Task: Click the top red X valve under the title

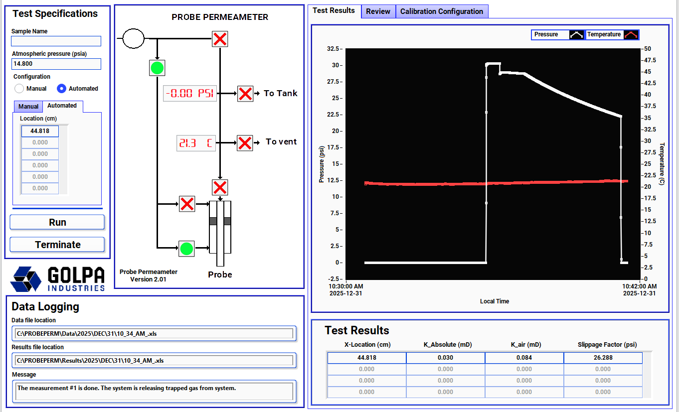Action: (220, 39)
